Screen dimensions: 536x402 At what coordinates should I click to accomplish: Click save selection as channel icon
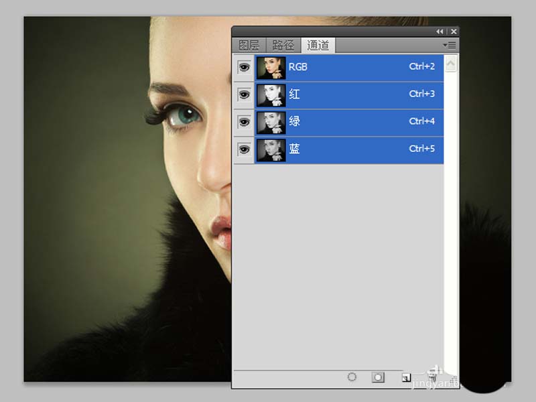coord(379,378)
